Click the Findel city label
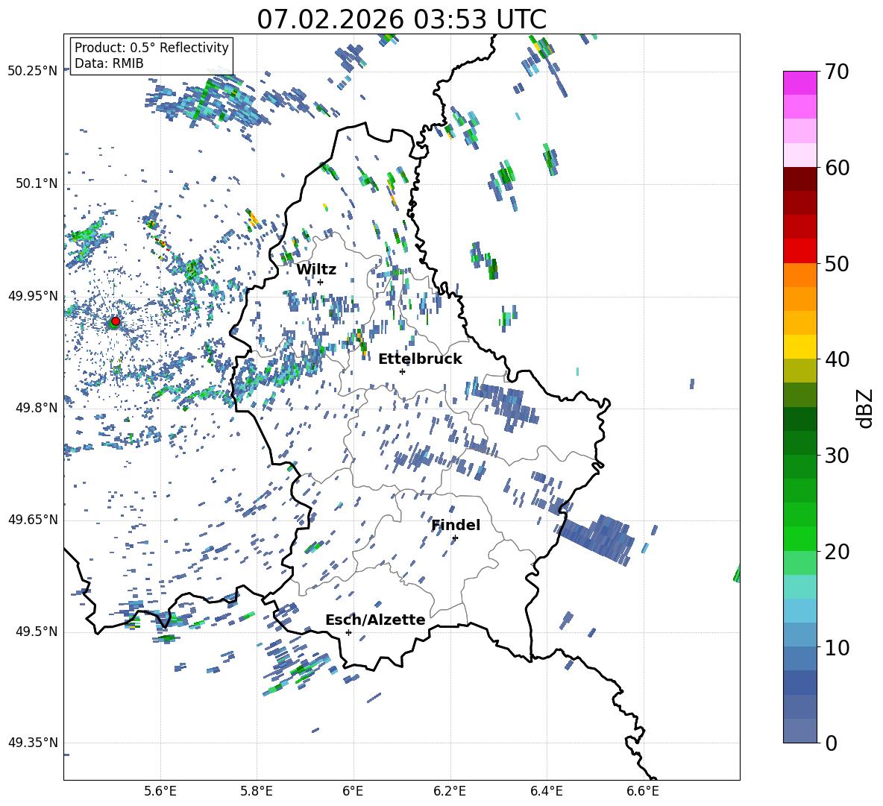Screen dimensions: 883x806 click(456, 525)
